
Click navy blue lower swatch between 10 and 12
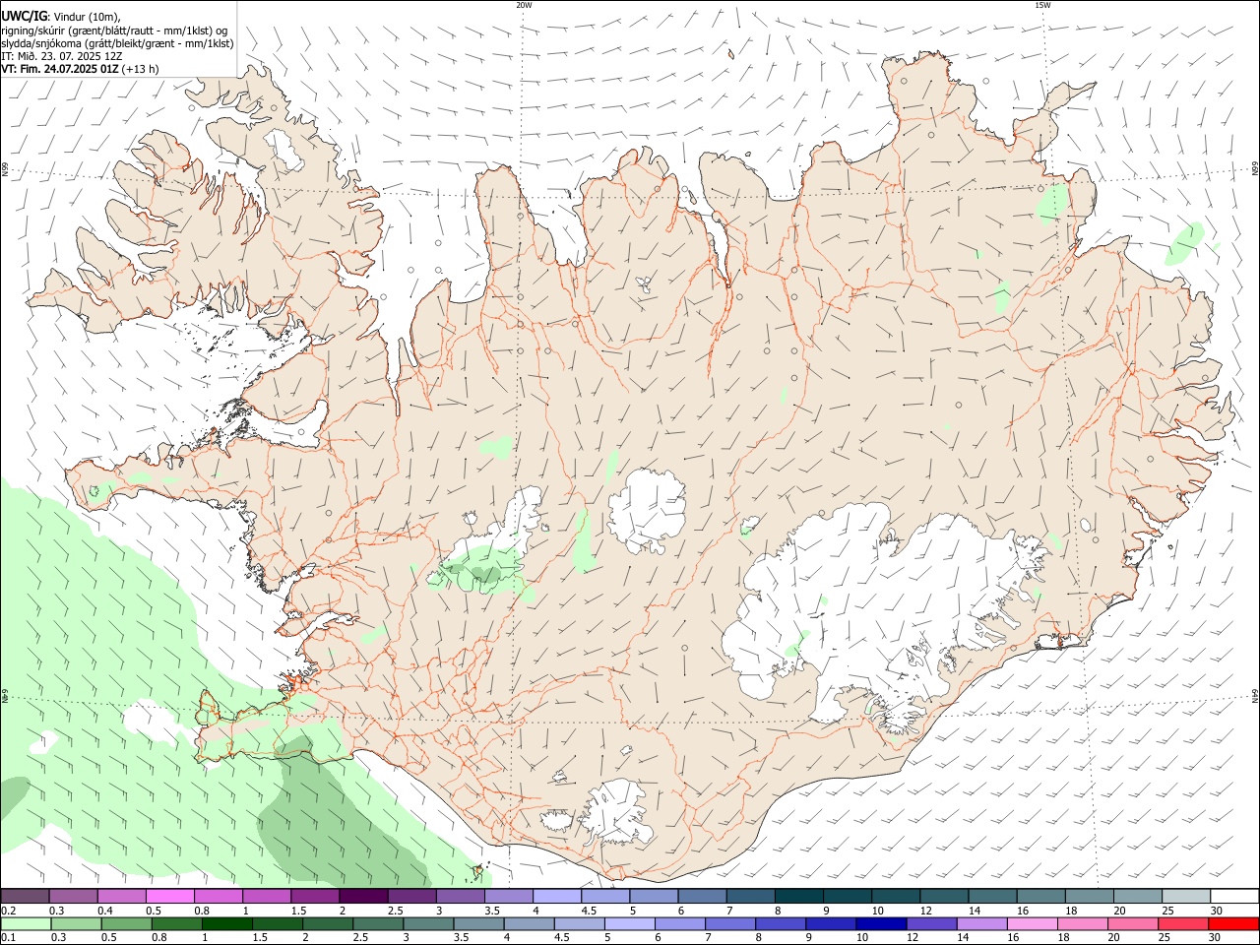880,923
